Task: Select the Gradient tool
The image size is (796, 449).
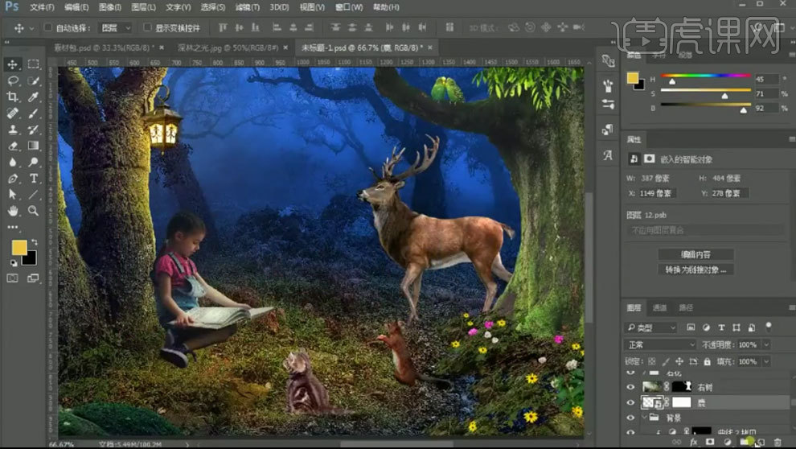Action: point(34,146)
